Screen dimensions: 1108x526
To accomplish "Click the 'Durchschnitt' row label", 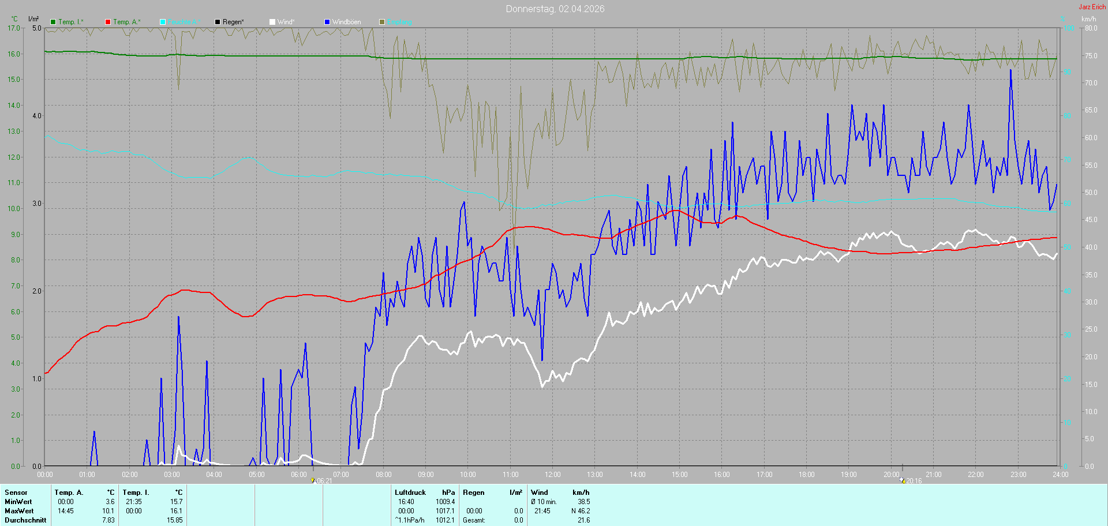I will click(25, 520).
